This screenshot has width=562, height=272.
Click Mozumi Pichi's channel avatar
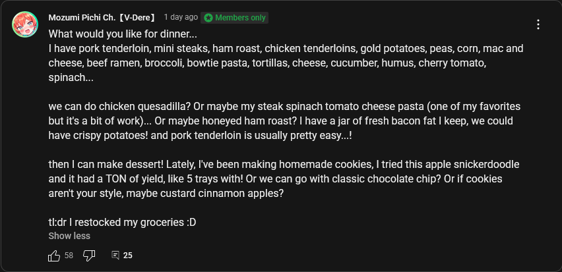26,25
